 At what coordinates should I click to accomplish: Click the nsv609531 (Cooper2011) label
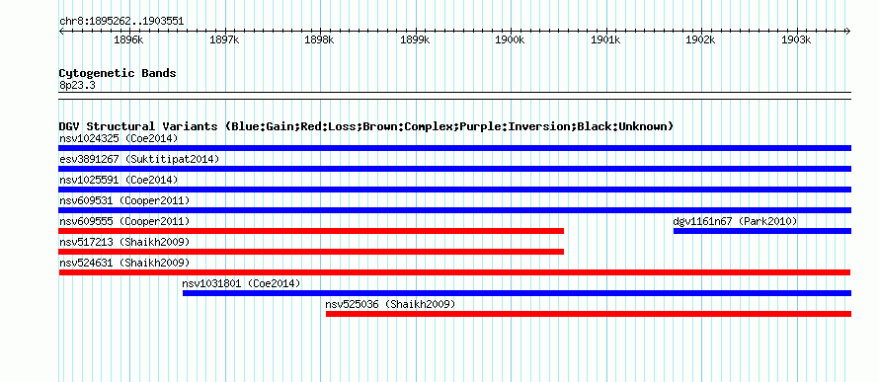pyautogui.click(x=124, y=200)
